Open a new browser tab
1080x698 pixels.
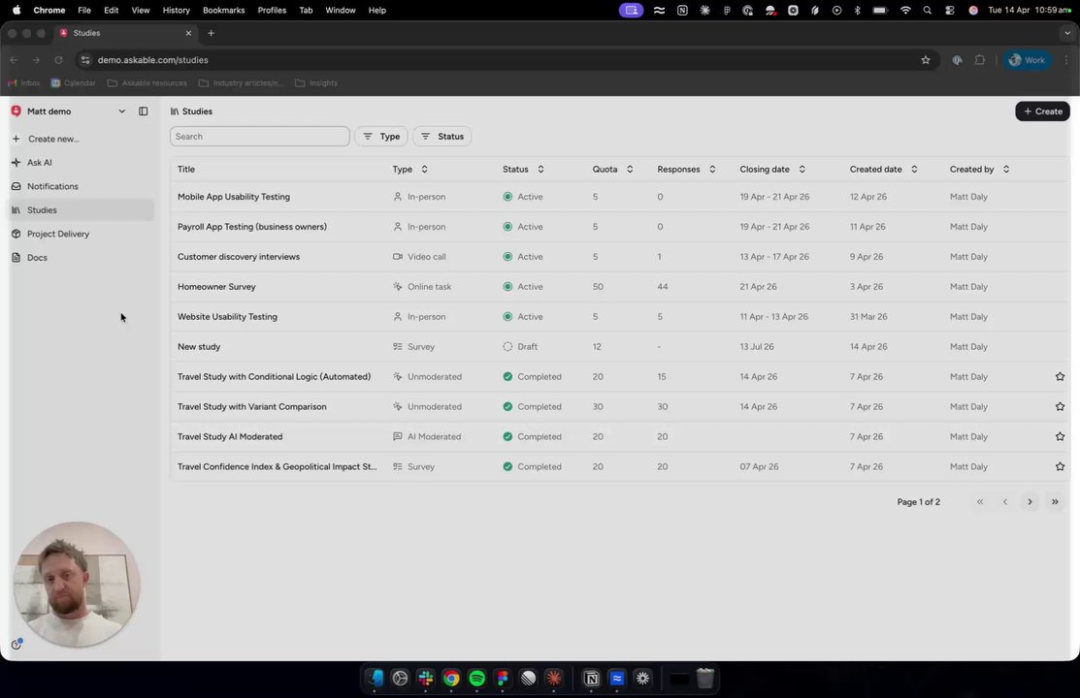[211, 33]
